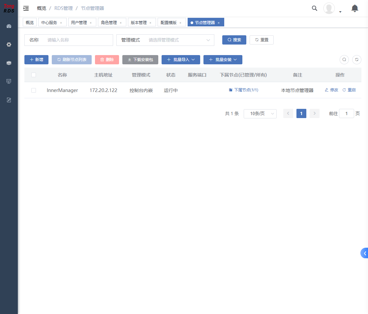Click the 刷新节点列表 button
Image resolution: width=368 pixels, height=314 pixels.
click(72, 60)
